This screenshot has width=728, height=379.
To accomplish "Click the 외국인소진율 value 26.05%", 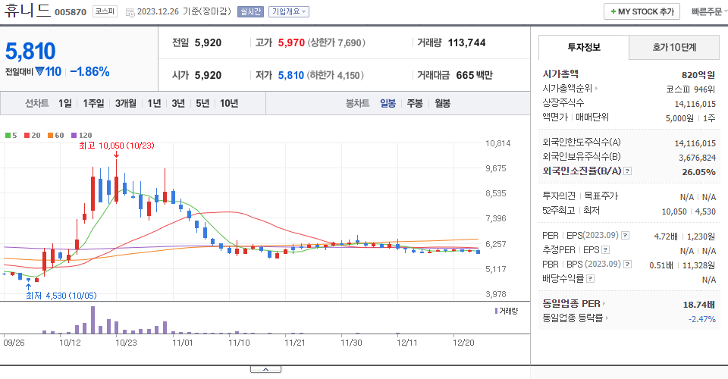I will point(698,171).
